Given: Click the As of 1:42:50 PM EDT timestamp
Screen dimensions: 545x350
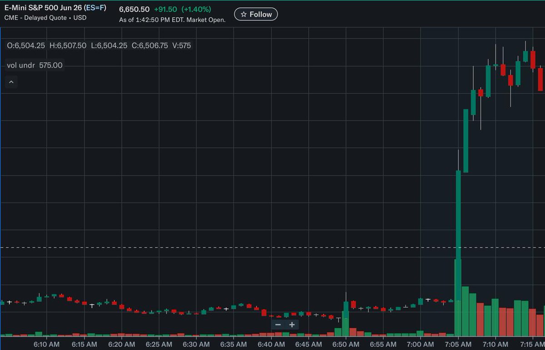Looking at the screenshot, I should click(x=172, y=20).
